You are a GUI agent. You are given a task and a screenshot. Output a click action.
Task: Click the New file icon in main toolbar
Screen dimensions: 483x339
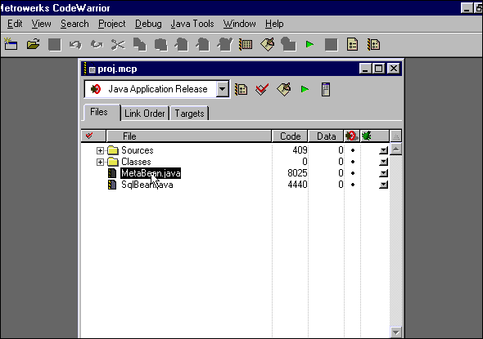pyautogui.click(x=11, y=45)
